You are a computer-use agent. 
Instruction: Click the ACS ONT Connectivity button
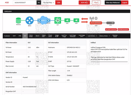point(111,29)
